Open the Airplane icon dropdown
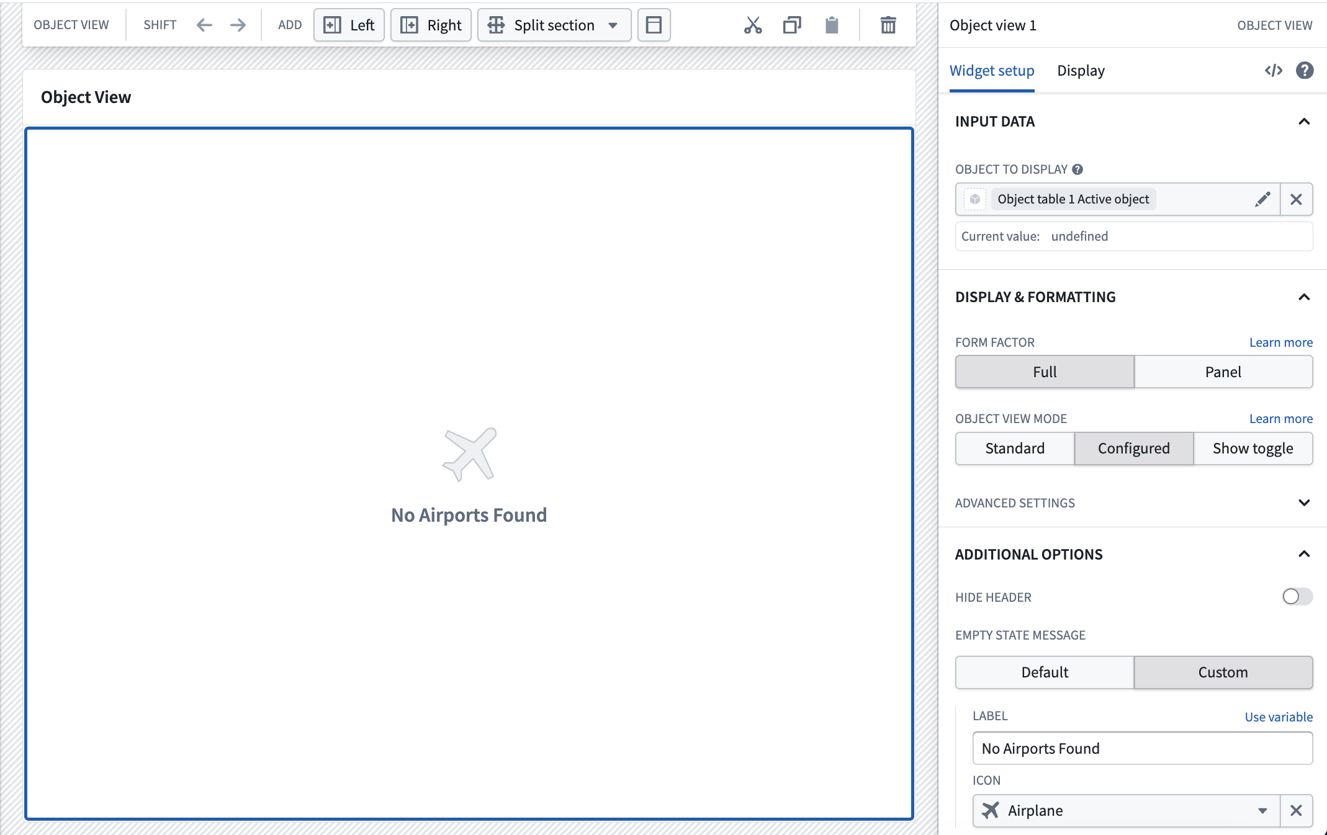 (1126, 810)
